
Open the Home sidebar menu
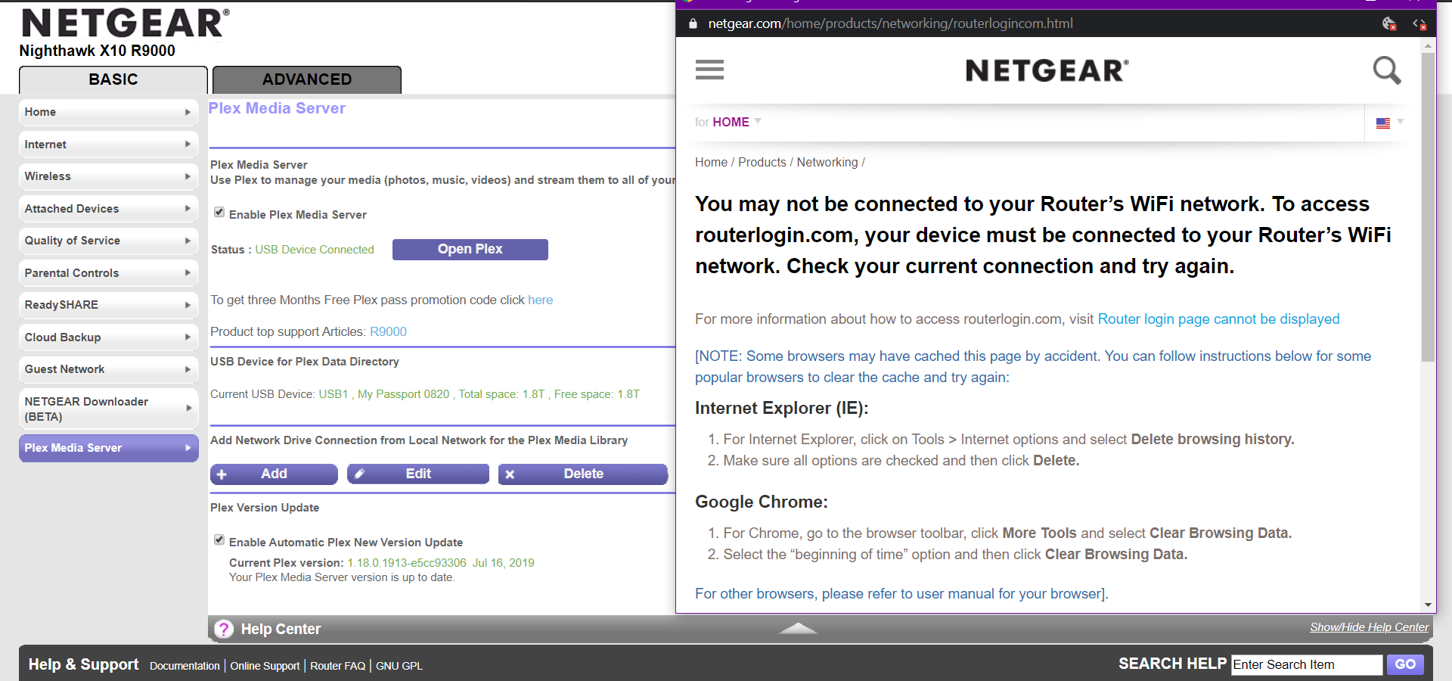108,112
